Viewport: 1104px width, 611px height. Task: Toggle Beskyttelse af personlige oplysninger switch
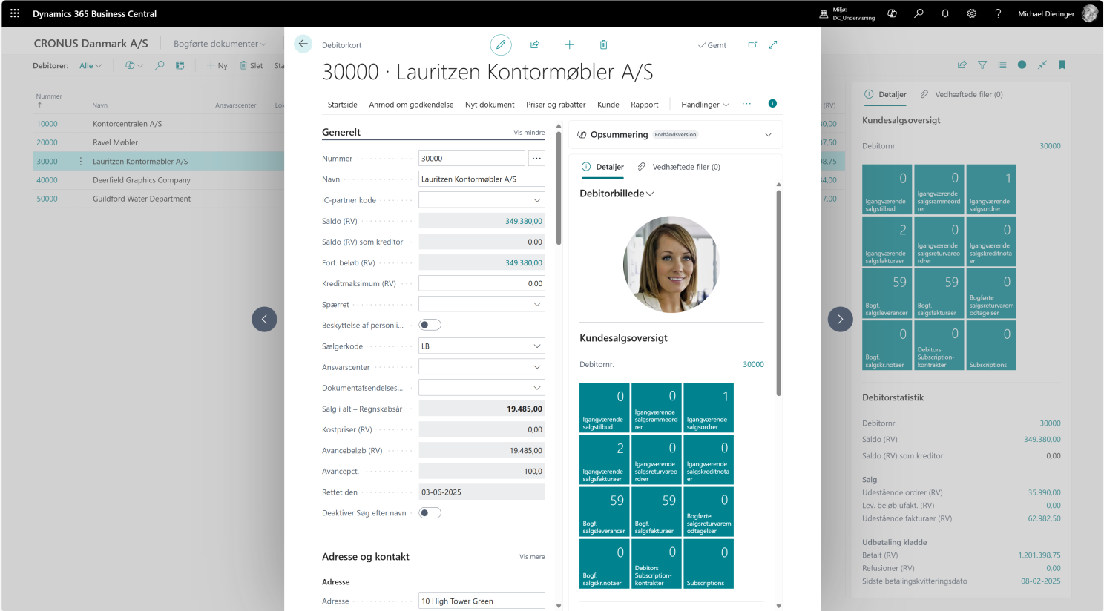pyautogui.click(x=430, y=325)
